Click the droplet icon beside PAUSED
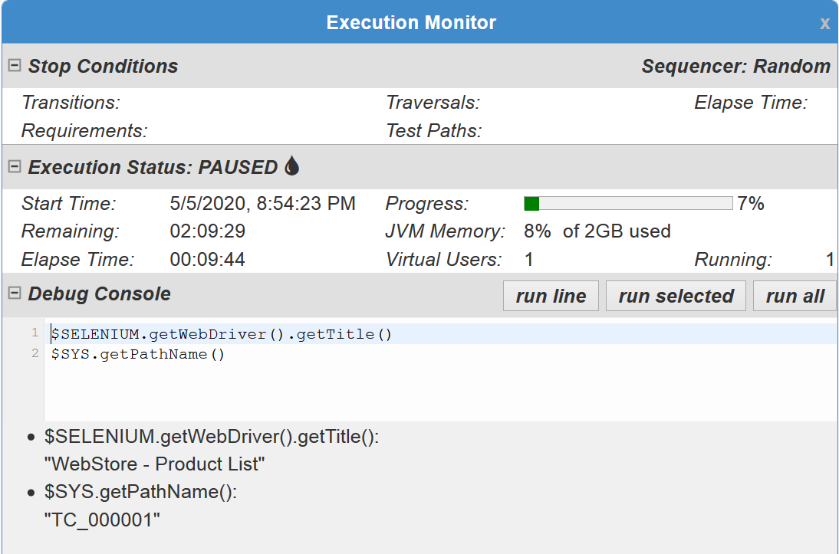The width and height of the screenshot is (839, 554). point(291,166)
